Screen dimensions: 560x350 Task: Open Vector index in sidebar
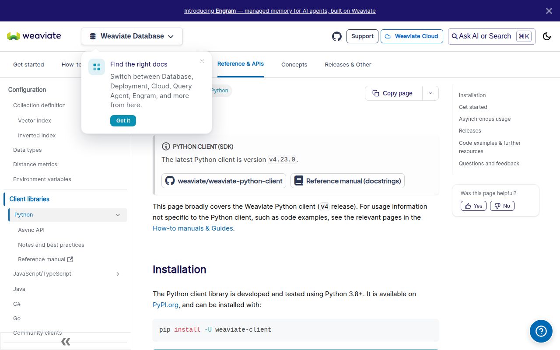[x=35, y=121]
